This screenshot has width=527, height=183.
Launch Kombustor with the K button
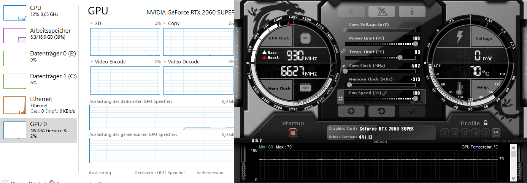point(351,11)
